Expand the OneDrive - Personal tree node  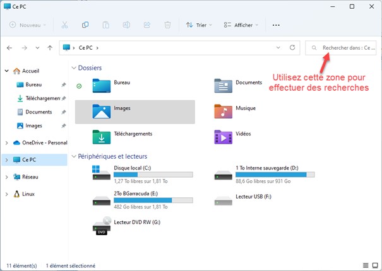coord(6,142)
